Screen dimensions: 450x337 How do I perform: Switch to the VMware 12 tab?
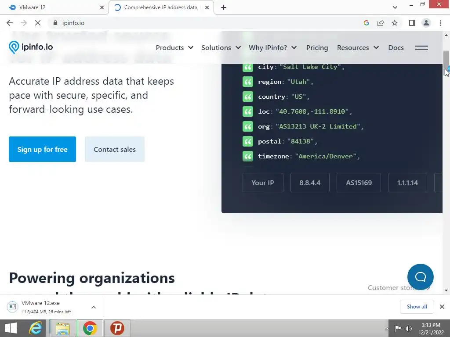tap(54, 7)
